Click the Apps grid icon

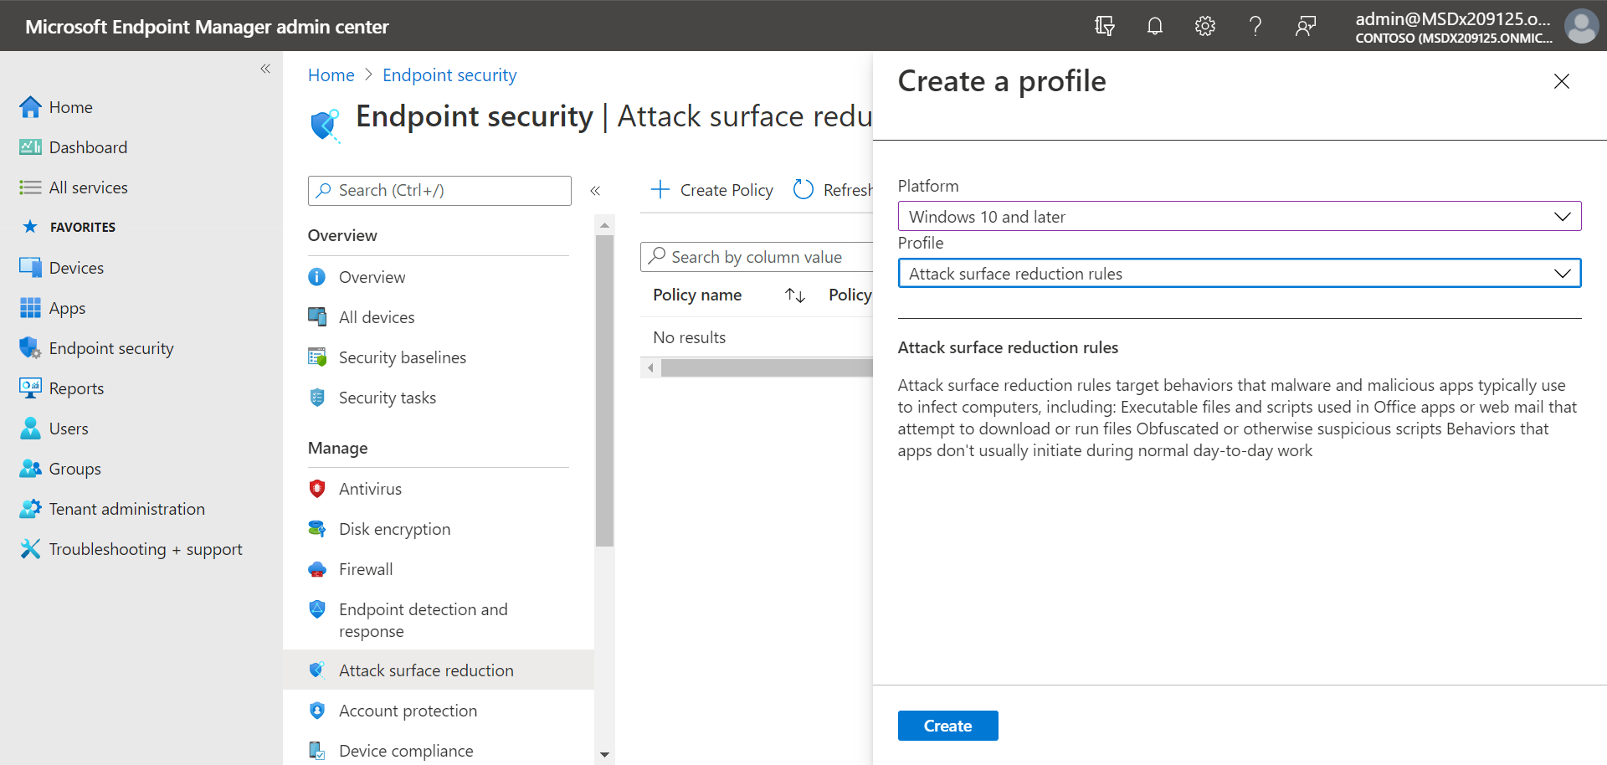pos(30,308)
